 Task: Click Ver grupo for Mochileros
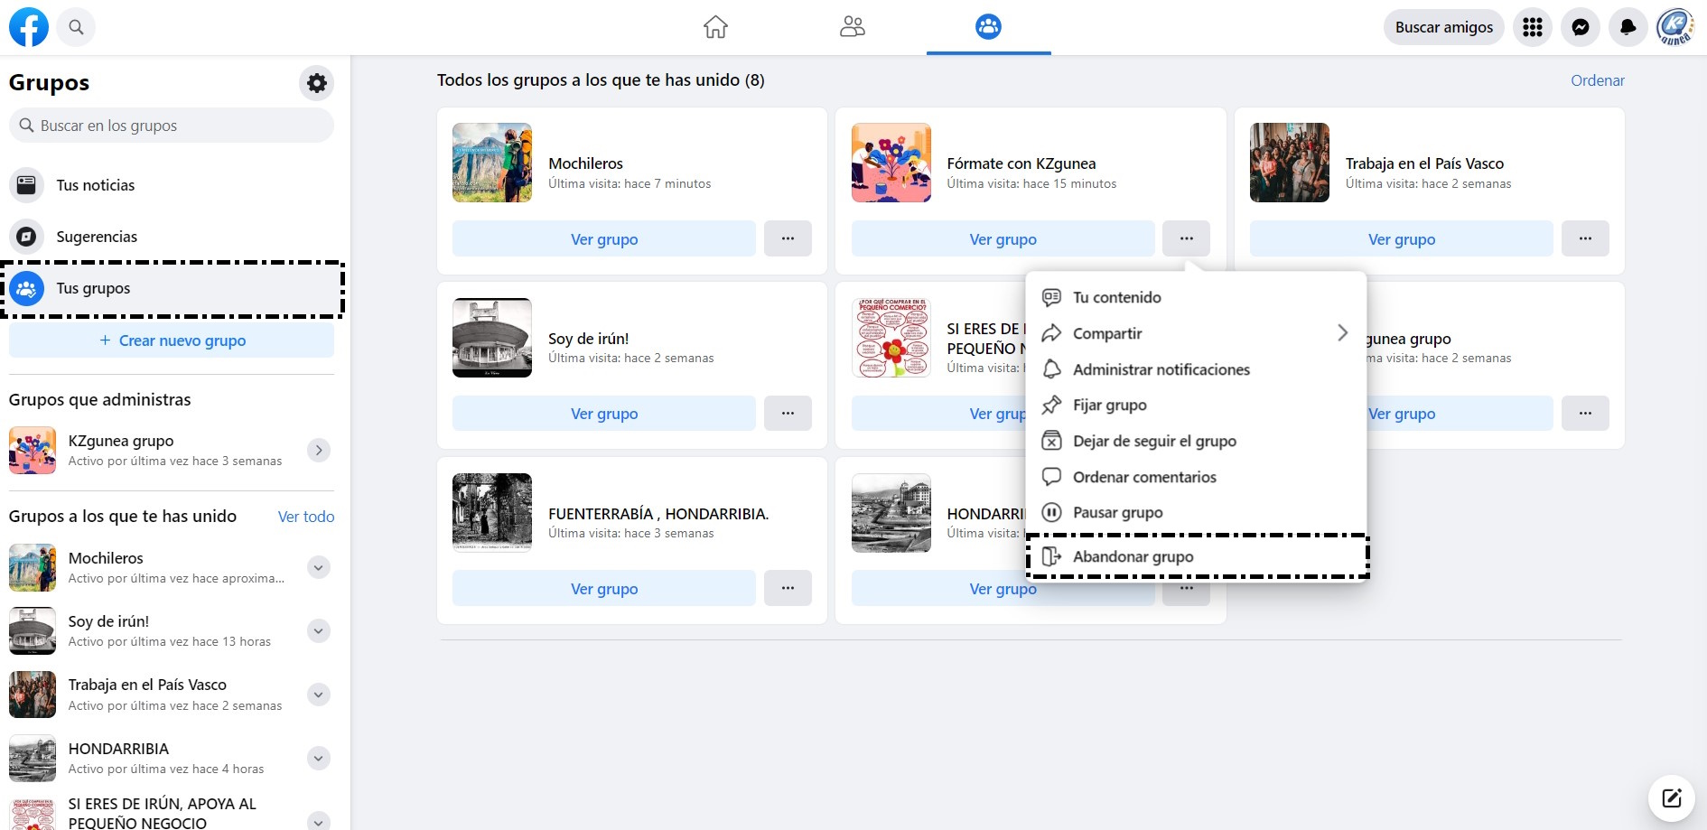(x=604, y=239)
